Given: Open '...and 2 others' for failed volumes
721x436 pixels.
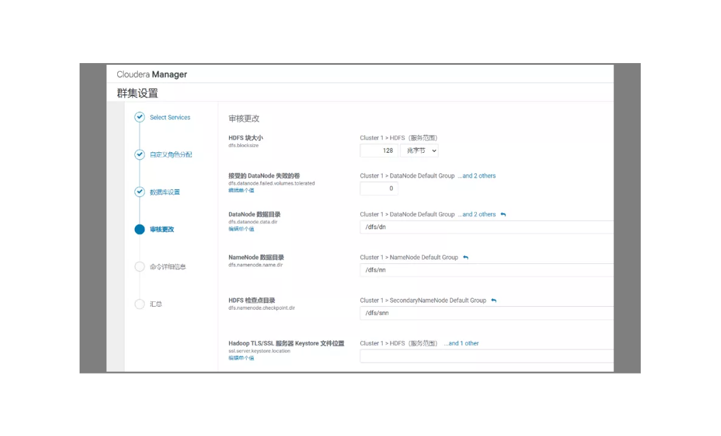Looking at the screenshot, I should 476,176.
